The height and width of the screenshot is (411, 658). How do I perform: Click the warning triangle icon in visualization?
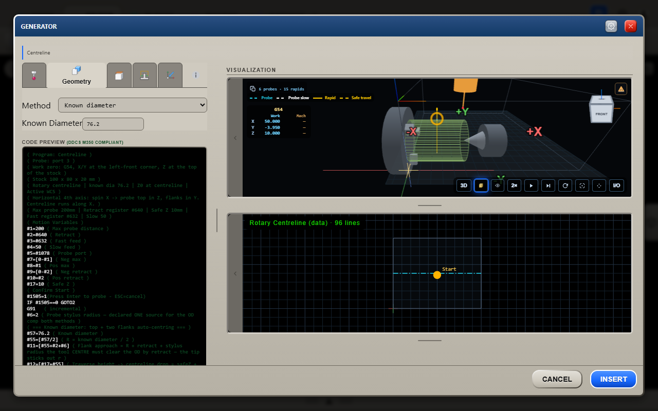point(621,89)
